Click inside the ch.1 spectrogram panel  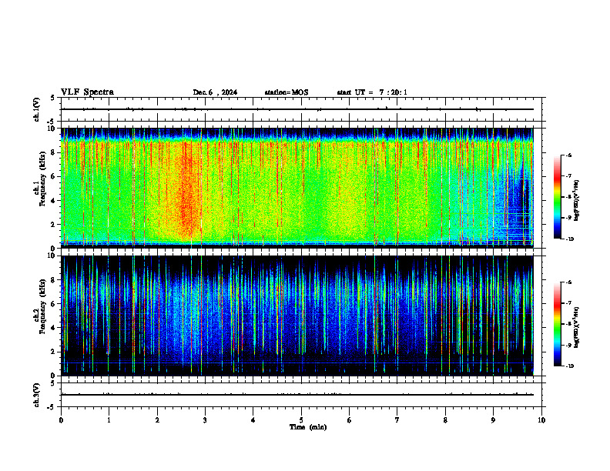tap(297, 188)
